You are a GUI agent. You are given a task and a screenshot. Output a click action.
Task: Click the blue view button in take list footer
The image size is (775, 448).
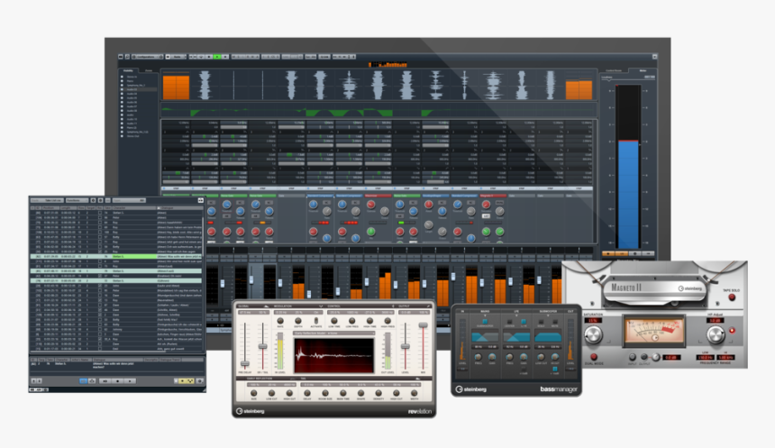pos(83,380)
